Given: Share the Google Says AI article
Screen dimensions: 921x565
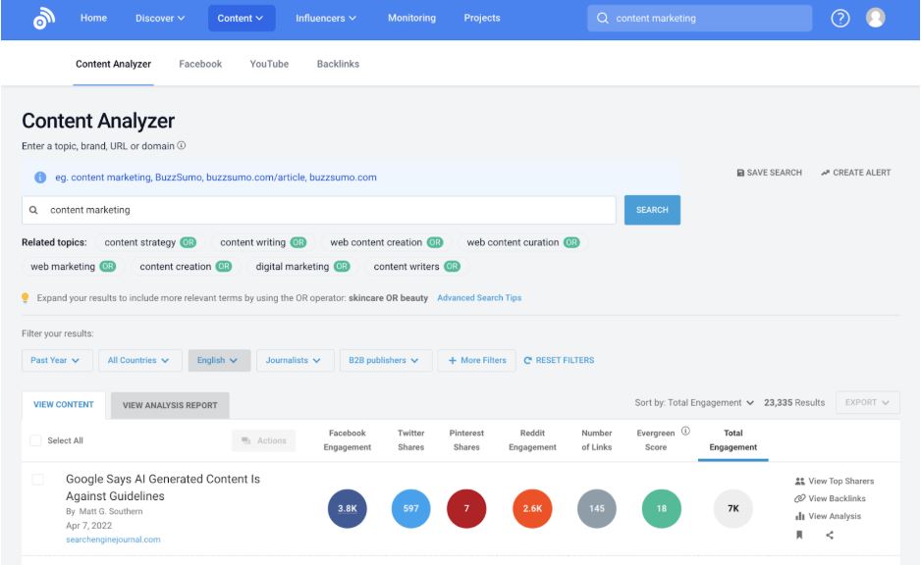Looking at the screenshot, I should click(830, 535).
